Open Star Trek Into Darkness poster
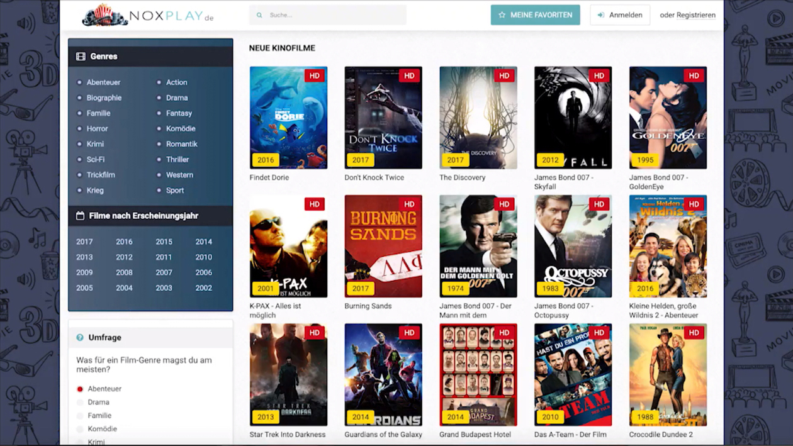This screenshot has height=446, width=793. click(x=288, y=375)
